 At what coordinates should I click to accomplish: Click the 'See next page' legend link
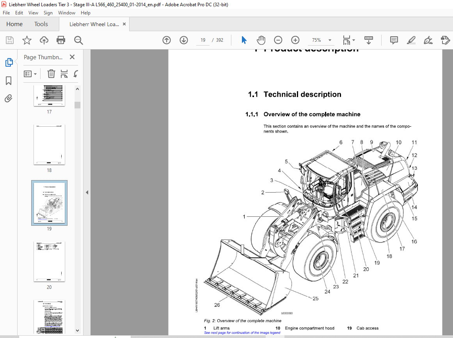pyautogui.click(x=242, y=333)
